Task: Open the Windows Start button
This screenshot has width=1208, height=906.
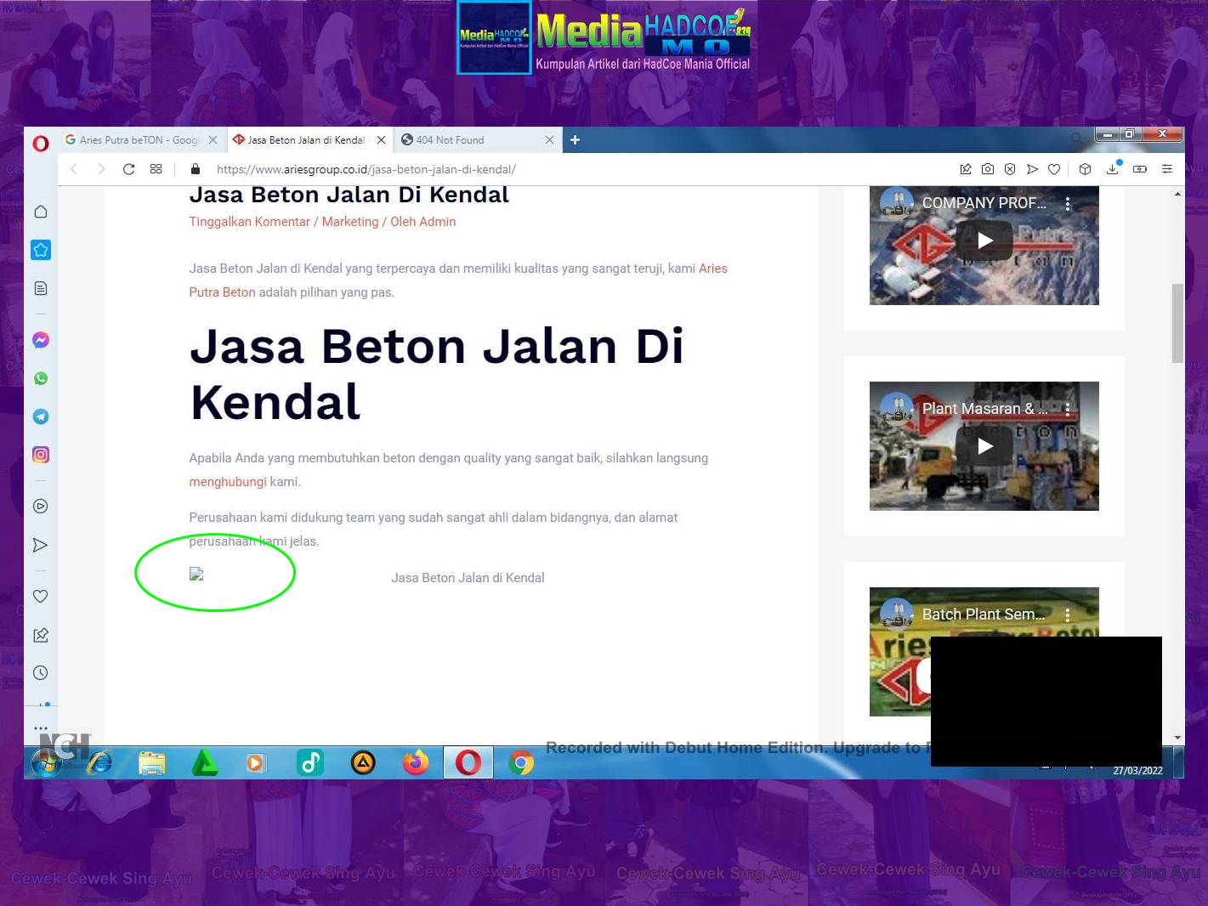Action: [x=47, y=762]
